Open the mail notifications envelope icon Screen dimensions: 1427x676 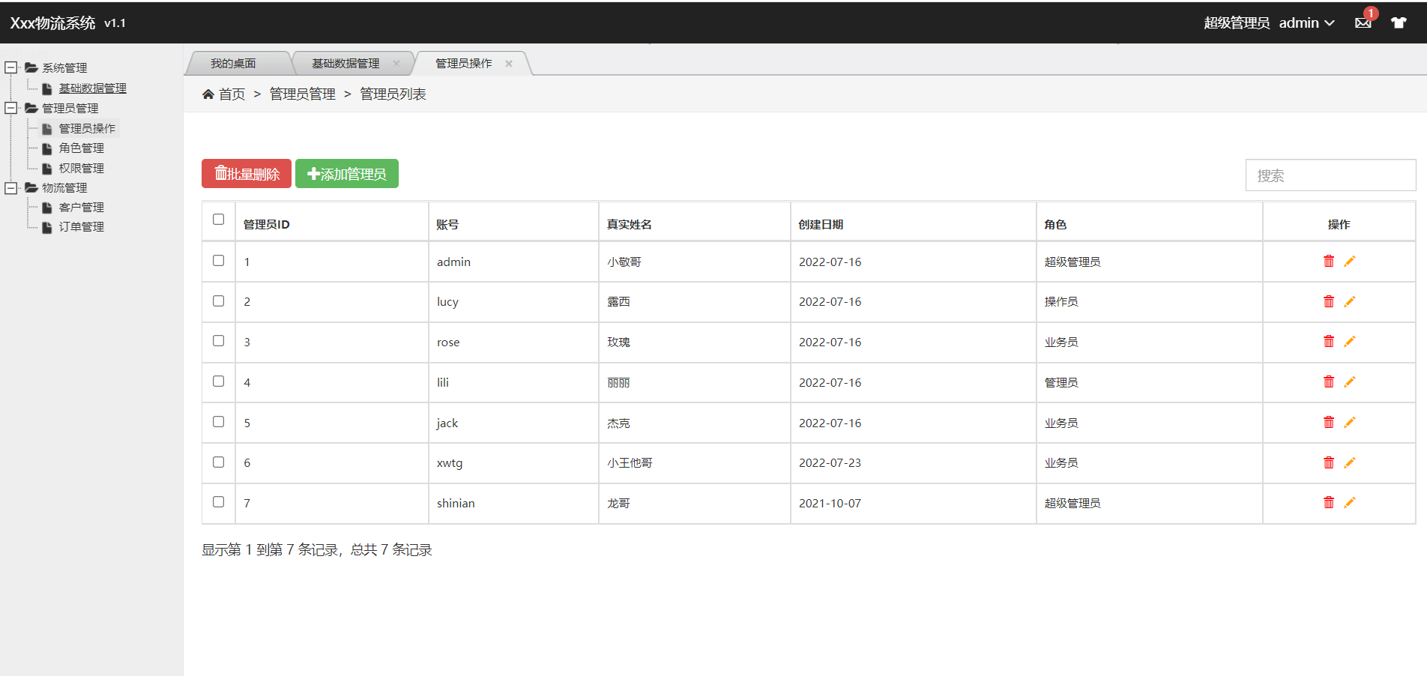tap(1363, 22)
